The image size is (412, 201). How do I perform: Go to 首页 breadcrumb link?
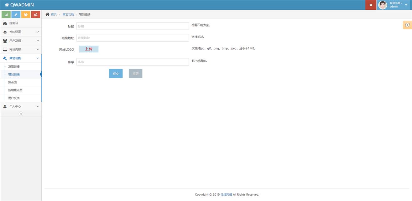pyautogui.click(x=54, y=14)
